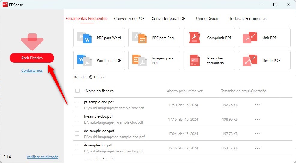Image resolution: width=296 pixels, height=163 pixels.
Task: Check the fr-sample-doc.pdf checkbox
Action: pos(77,119)
